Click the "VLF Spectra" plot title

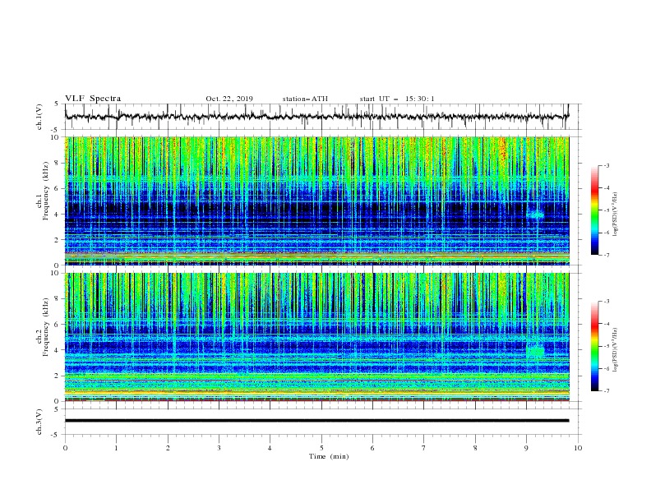(x=93, y=99)
